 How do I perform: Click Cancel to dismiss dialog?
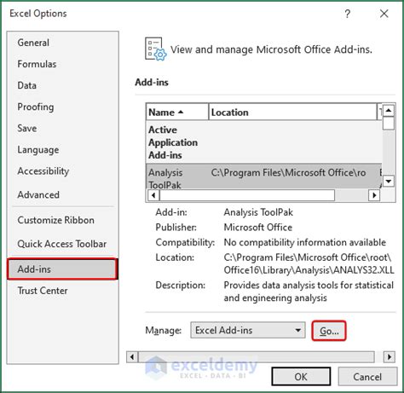[367, 377]
